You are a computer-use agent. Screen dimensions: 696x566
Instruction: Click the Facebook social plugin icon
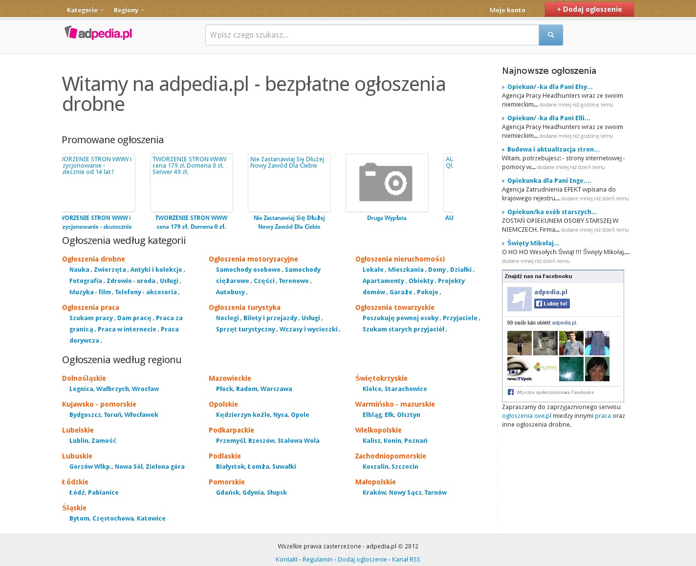(x=510, y=392)
